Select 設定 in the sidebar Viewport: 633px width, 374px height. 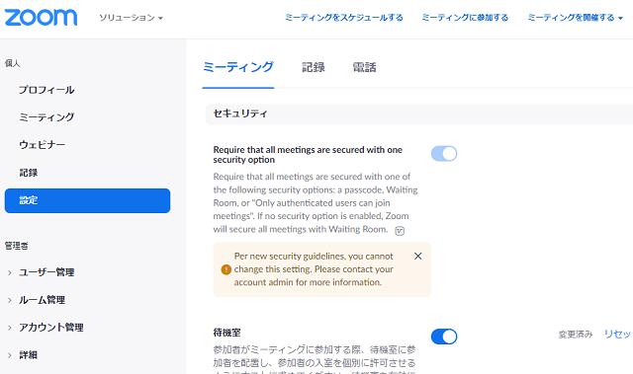click(x=87, y=200)
